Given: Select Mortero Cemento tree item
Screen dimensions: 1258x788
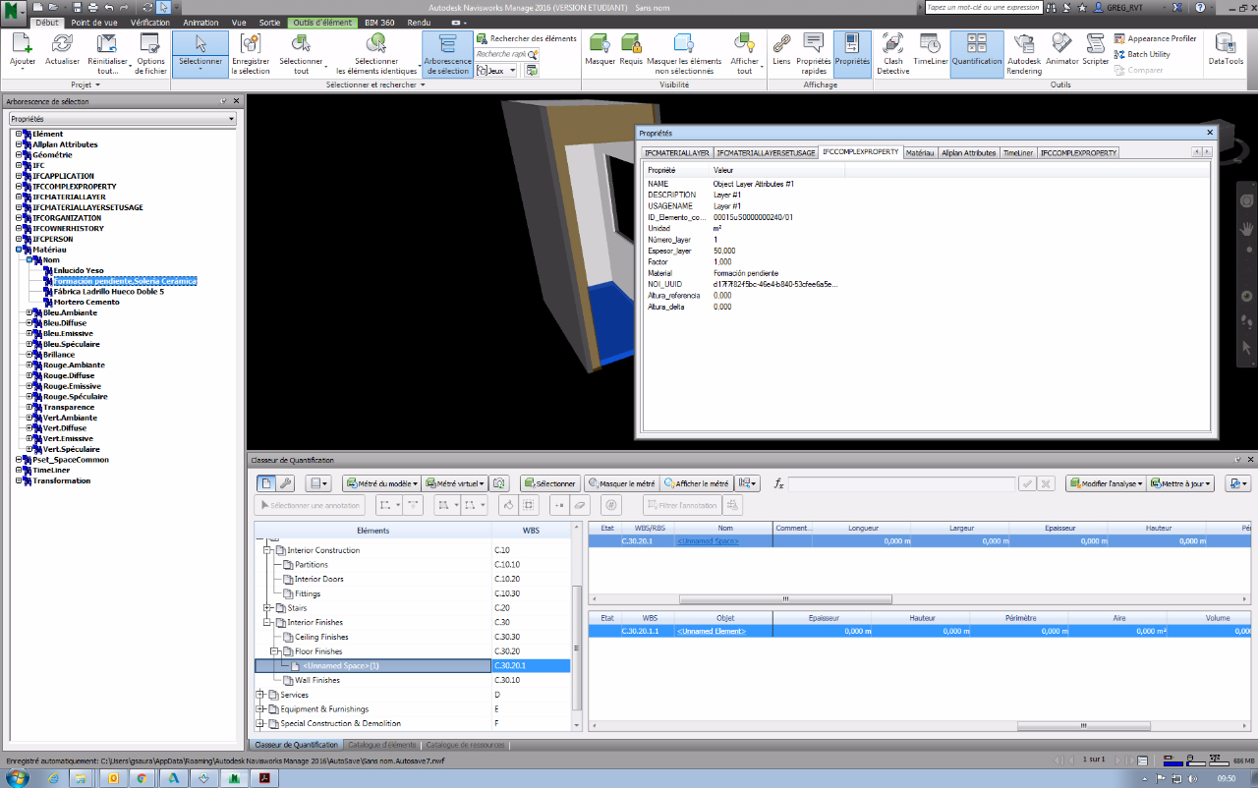Looking at the screenshot, I should (86, 302).
